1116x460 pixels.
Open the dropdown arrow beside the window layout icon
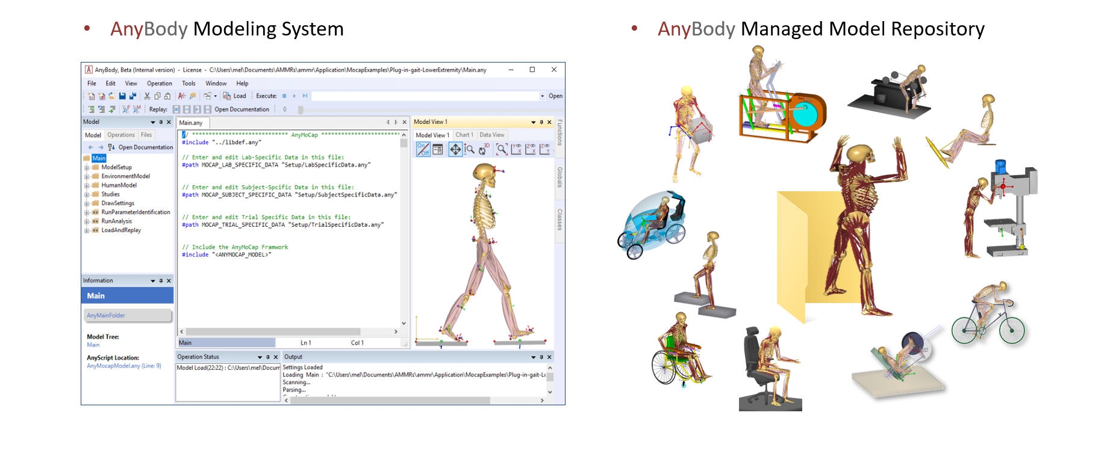[x=216, y=96]
